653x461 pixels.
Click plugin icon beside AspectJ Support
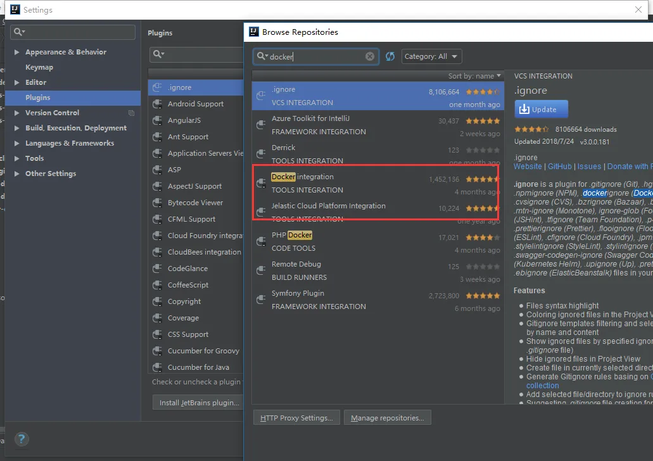coord(158,186)
